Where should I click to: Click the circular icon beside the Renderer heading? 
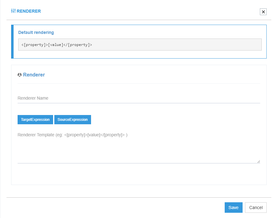point(19,74)
